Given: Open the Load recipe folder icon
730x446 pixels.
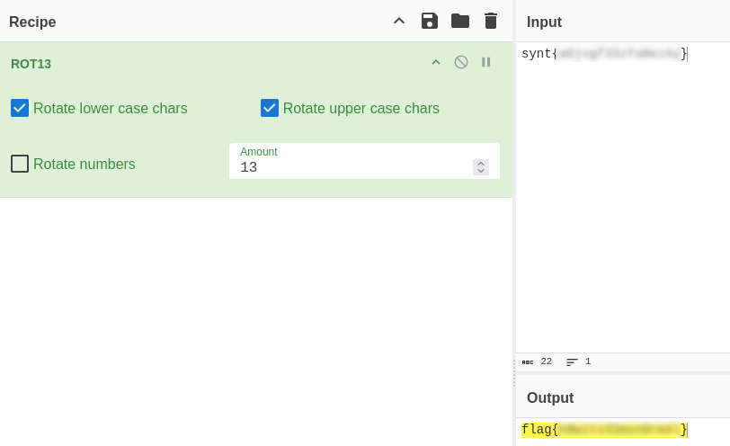Looking at the screenshot, I should coord(460,21).
